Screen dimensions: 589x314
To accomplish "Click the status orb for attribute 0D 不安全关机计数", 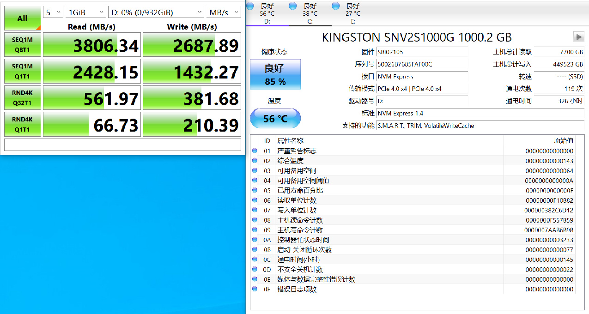I will pyautogui.click(x=255, y=269).
